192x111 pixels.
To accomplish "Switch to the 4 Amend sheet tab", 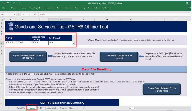I will (51, 108).
